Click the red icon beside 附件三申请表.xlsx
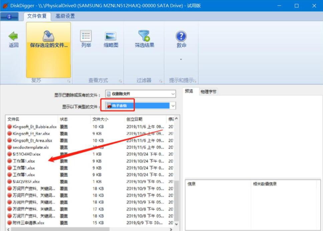This screenshot has width=323, height=231. pyautogui.click(x=9, y=223)
